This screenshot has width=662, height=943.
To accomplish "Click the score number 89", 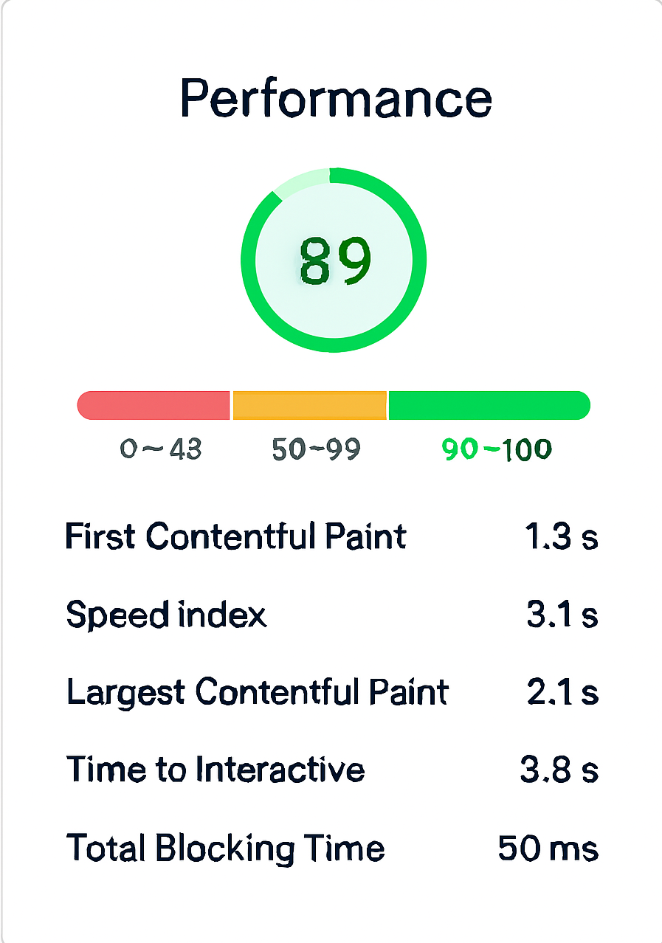I will pyautogui.click(x=334, y=261).
